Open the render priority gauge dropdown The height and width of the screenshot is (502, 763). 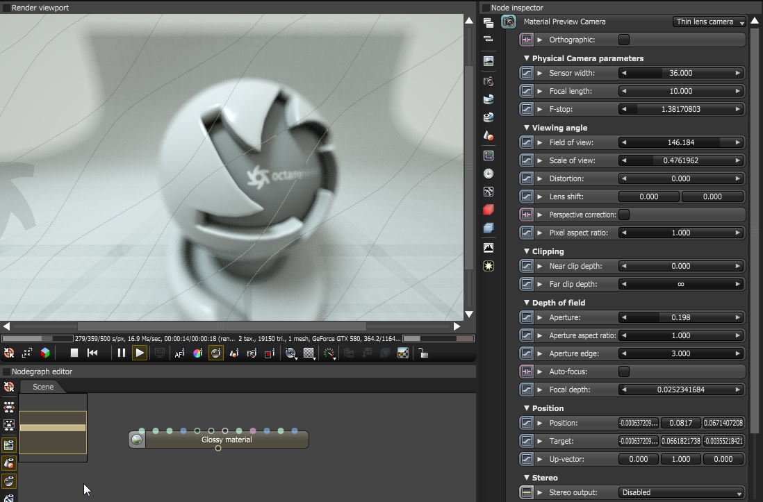tap(329, 353)
